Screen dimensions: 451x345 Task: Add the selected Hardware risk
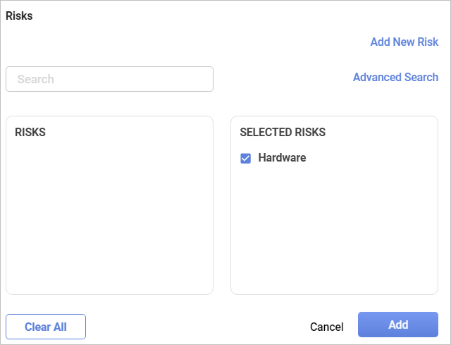tap(398, 325)
